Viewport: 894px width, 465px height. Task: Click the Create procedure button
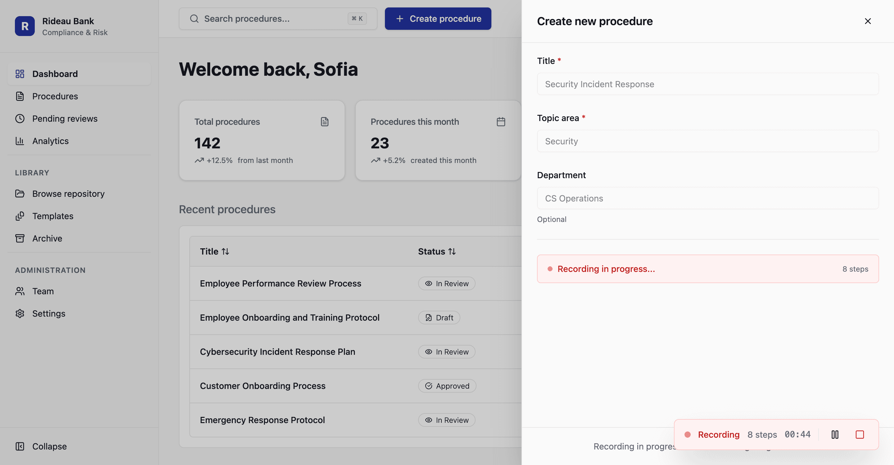click(438, 19)
